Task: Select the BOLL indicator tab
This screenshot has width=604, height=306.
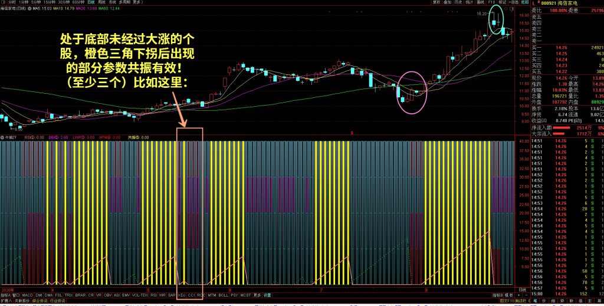Action: pyautogui.click(x=223, y=295)
